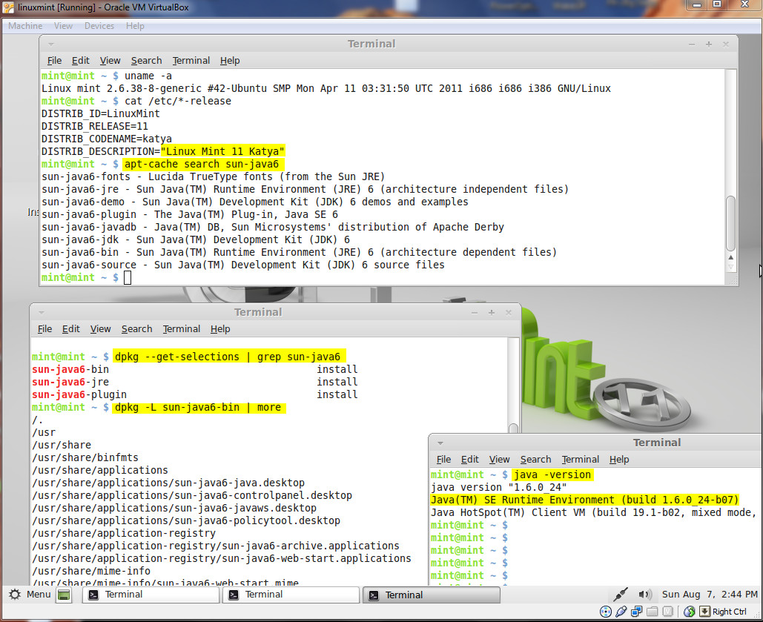
Task: Expand window menu arrow of dpkg Terminal titlebar
Action: click(x=42, y=312)
